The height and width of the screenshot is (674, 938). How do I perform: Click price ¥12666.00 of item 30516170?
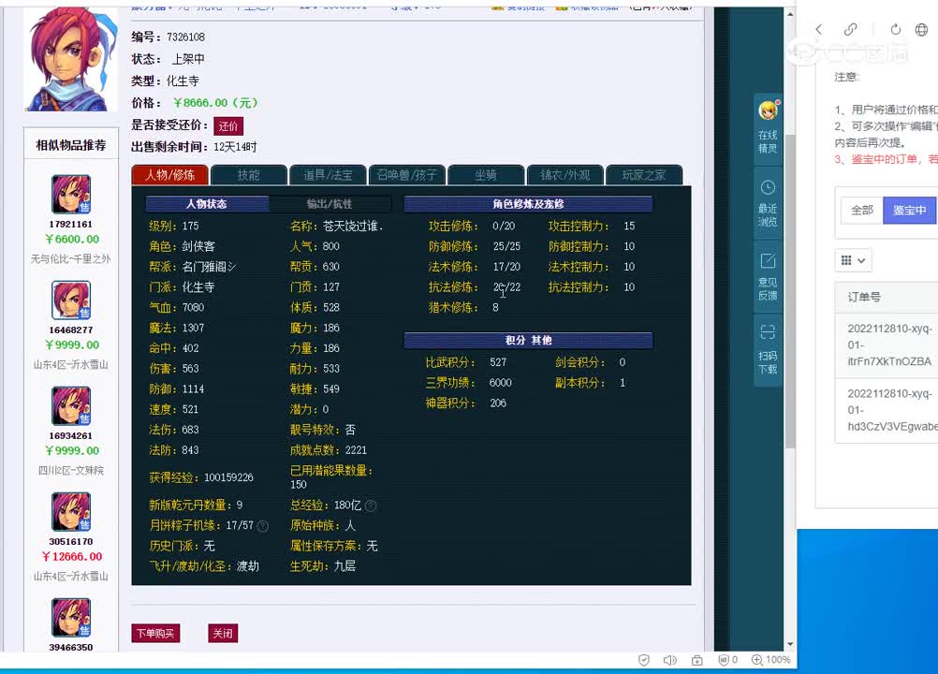[x=72, y=557]
